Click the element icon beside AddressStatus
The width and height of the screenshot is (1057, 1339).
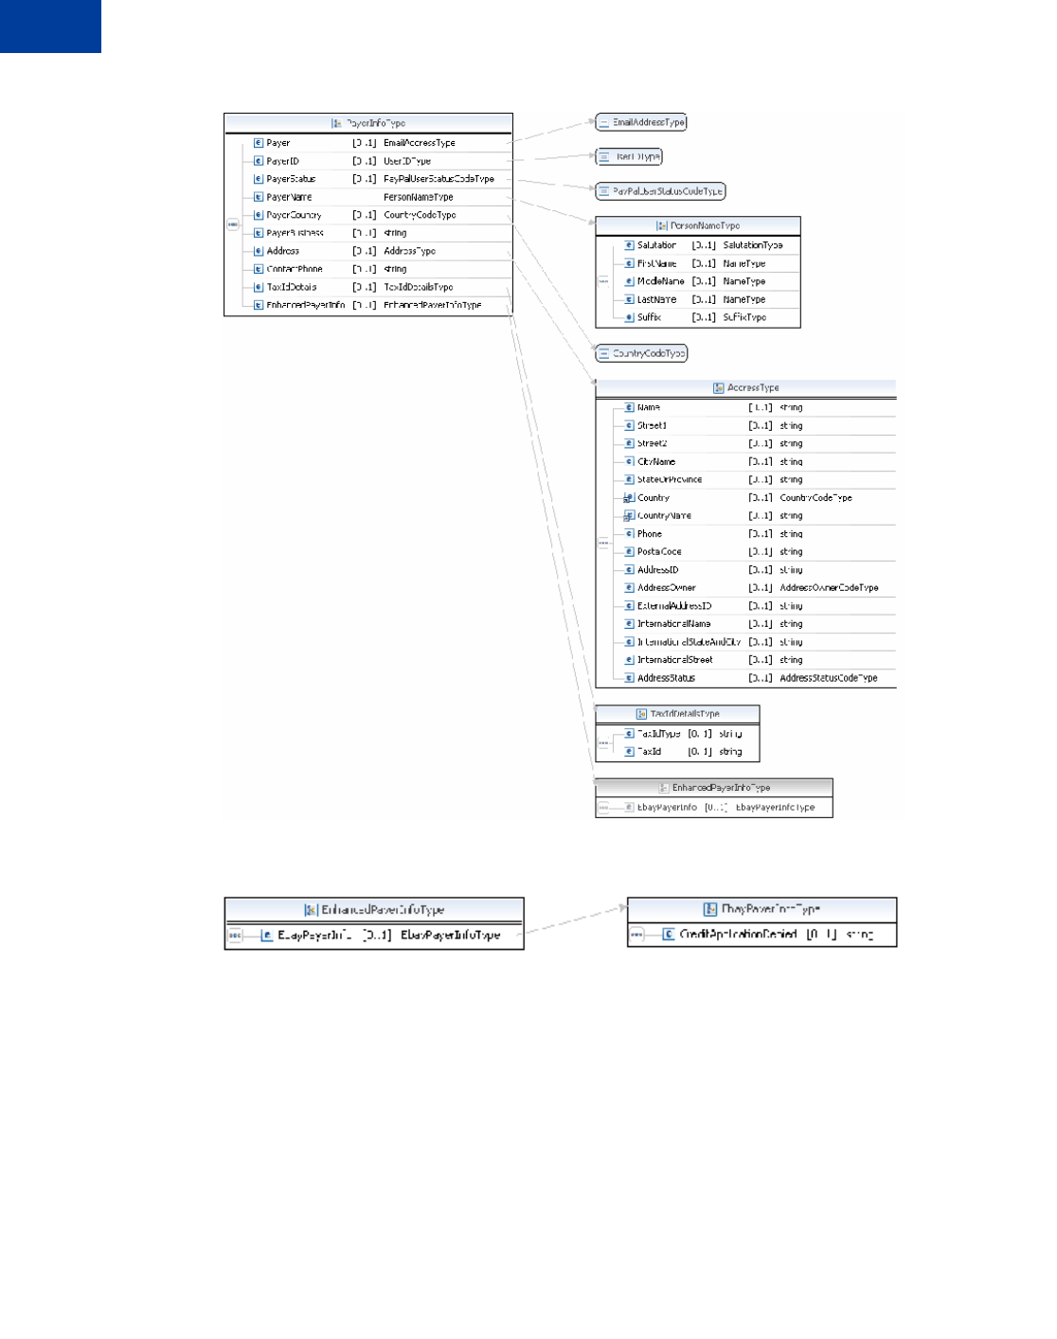[629, 678]
